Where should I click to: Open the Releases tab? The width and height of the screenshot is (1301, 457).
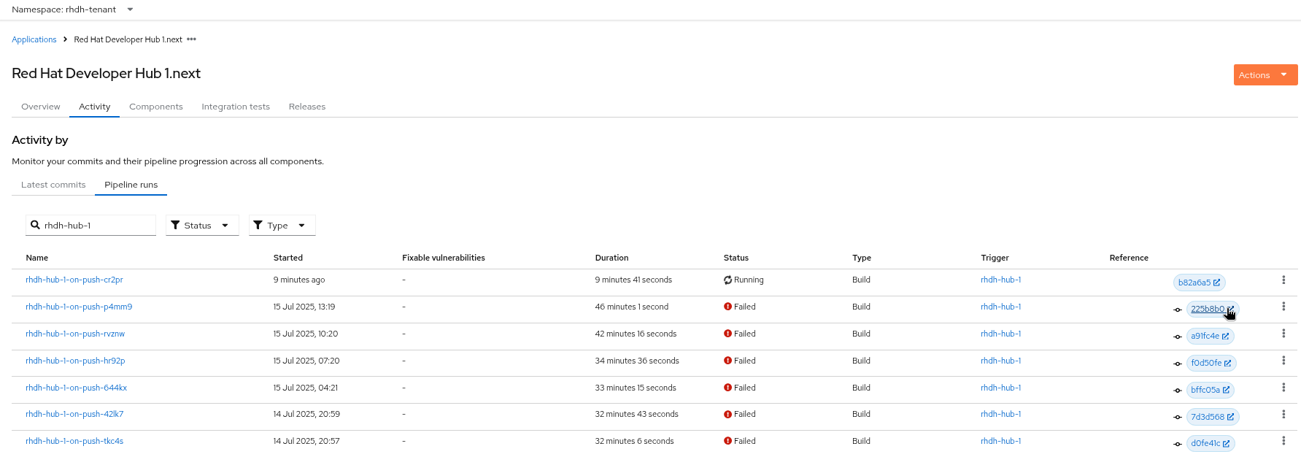point(307,107)
